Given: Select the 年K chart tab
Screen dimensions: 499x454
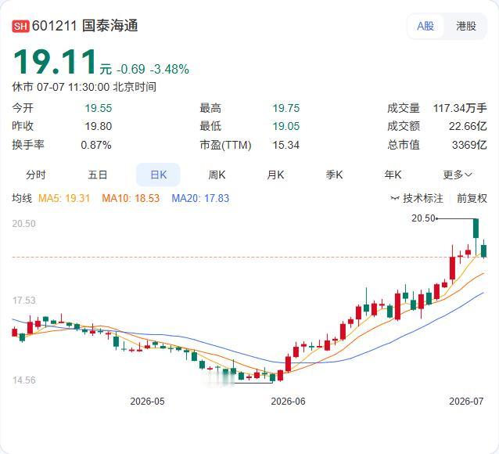Looking at the screenshot, I should click(x=393, y=175).
